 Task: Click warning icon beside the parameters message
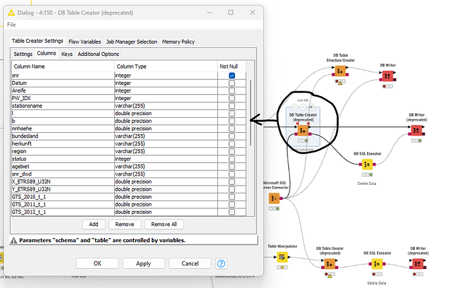pos(14,241)
